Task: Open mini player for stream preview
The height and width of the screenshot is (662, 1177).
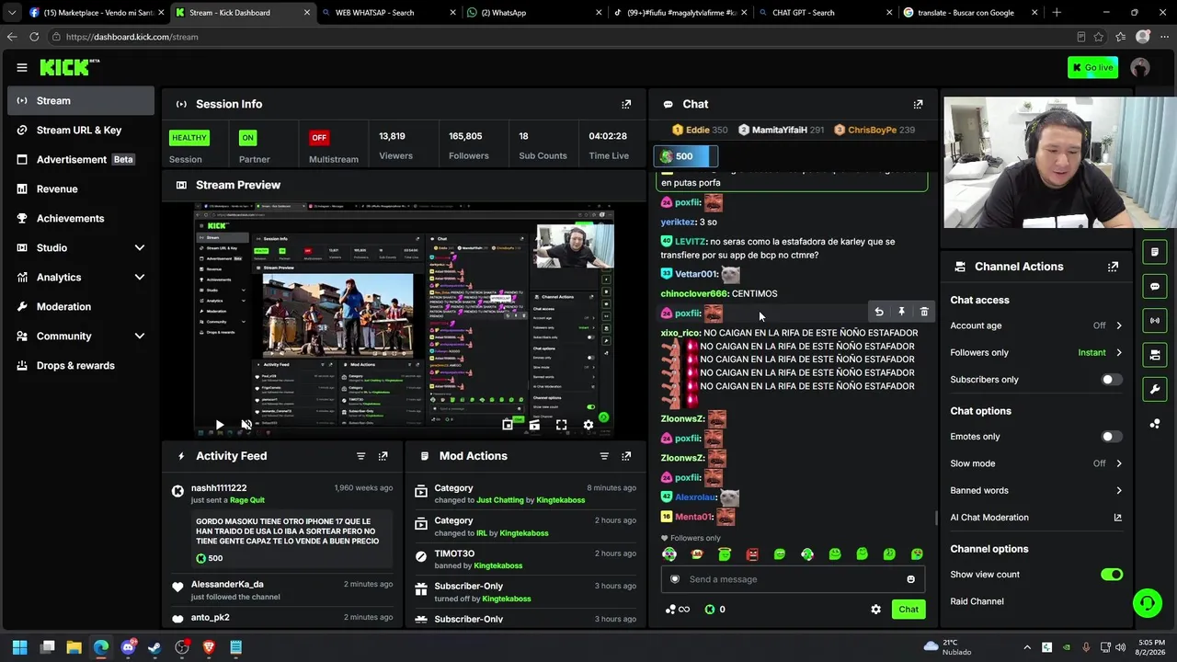Action: click(x=508, y=425)
